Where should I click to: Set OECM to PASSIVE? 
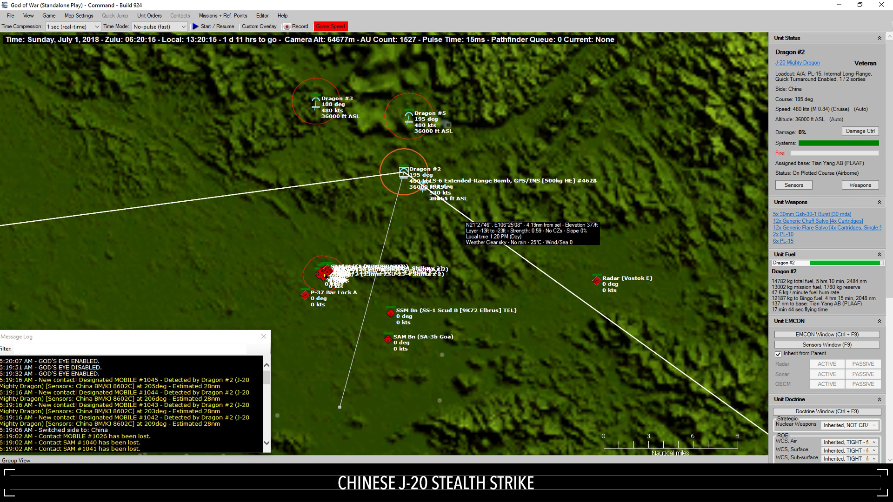863,384
